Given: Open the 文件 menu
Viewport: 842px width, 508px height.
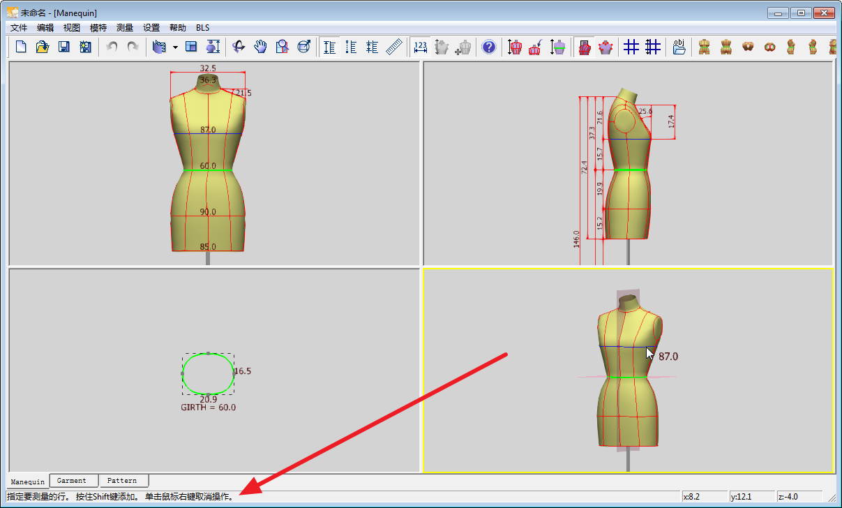Looking at the screenshot, I should [x=19, y=28].
